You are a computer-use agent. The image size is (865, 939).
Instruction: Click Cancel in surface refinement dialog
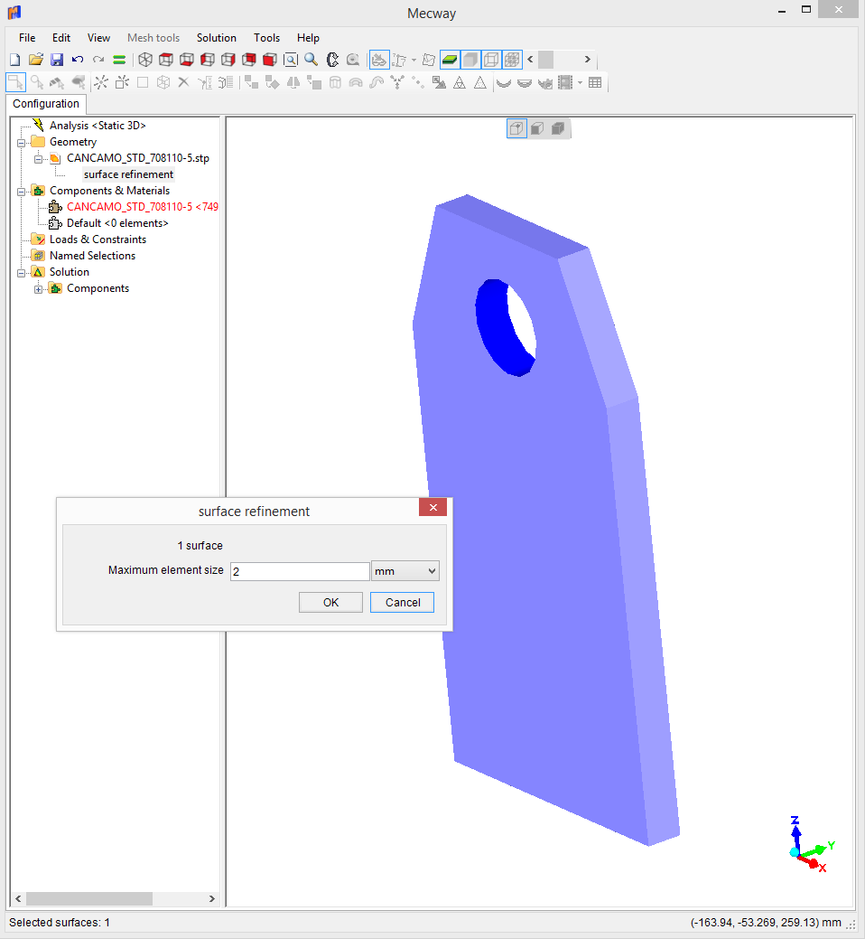click(x=402, y=603)
